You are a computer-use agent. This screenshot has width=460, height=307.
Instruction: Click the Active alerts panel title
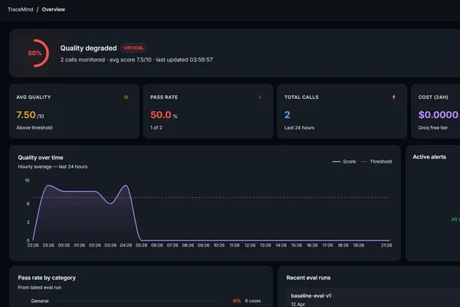pos(429,157)
